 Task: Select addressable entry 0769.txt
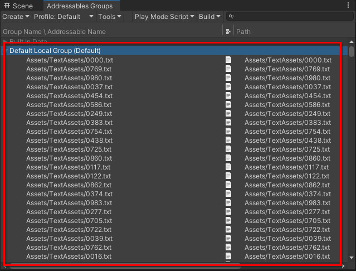[69, 69]
